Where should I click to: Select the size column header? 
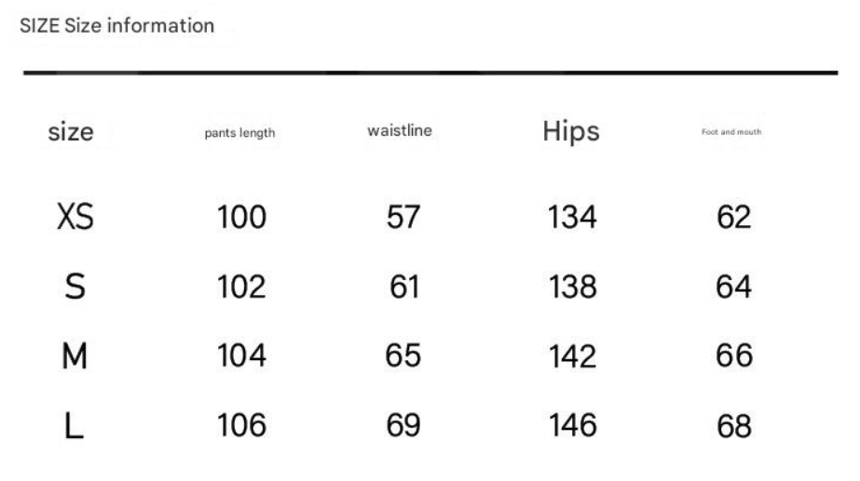(71, 132)
